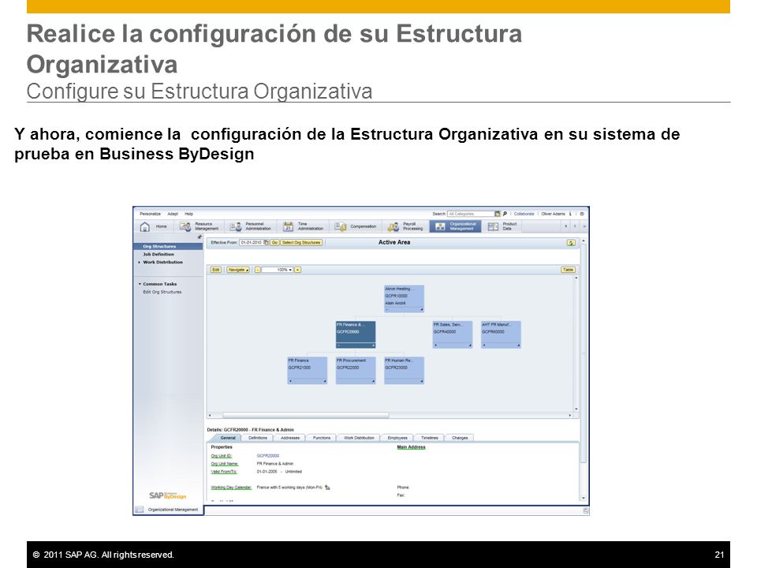
Task: Switch to Work Distribution details tab
Action: click(x=359, y=438)
